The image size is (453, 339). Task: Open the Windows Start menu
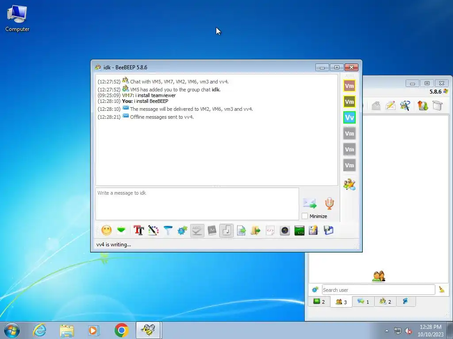12,330
